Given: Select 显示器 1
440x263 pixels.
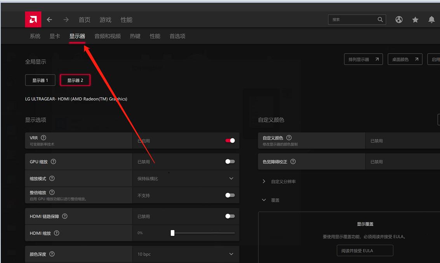Looking at the screenshot, I should click(x=40, y=80).
